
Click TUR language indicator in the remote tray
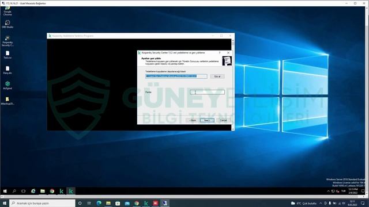(344, 191)
